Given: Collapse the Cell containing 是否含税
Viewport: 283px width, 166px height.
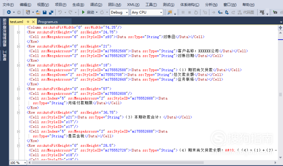Looking at the screenshot, I should [x=18, y=132].
